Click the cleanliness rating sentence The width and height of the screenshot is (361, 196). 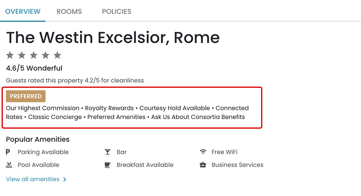(x=75, y=81)
